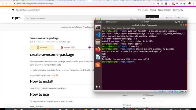This screenshot has height=110, width=196.
Task: Open Ubuntu network status icon
Action: pyautogui.click(x=175, y=22)
